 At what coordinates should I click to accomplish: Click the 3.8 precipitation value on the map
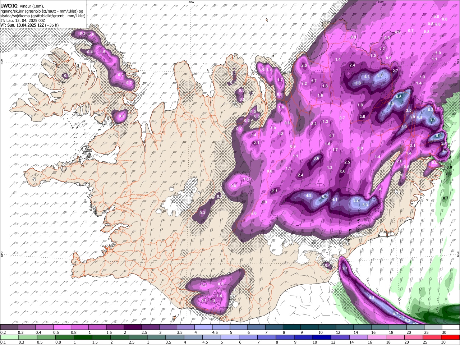pyautogui.click(x=358, y=83)
